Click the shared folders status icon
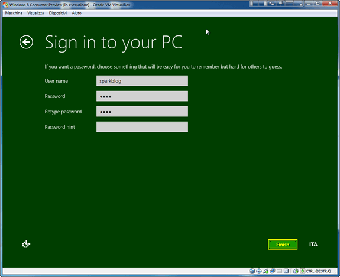Image resolution: width=340 pixels, height=277 pixels. pos(280,271)
